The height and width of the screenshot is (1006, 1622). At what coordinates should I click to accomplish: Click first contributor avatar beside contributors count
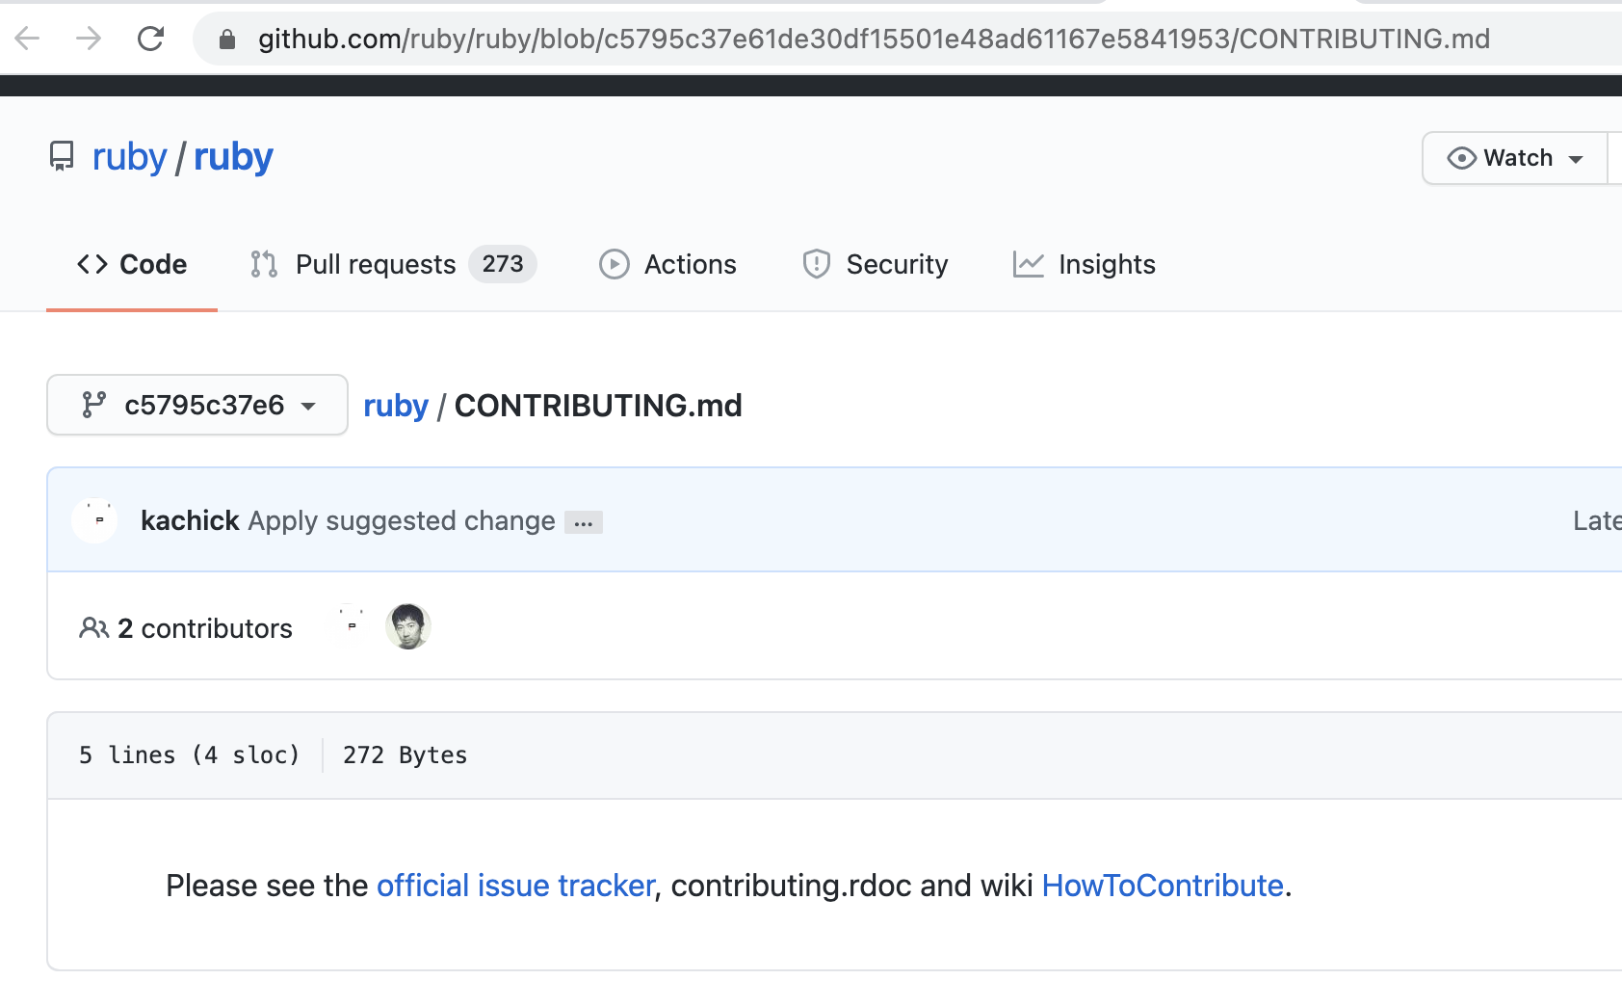pos(352,627)
